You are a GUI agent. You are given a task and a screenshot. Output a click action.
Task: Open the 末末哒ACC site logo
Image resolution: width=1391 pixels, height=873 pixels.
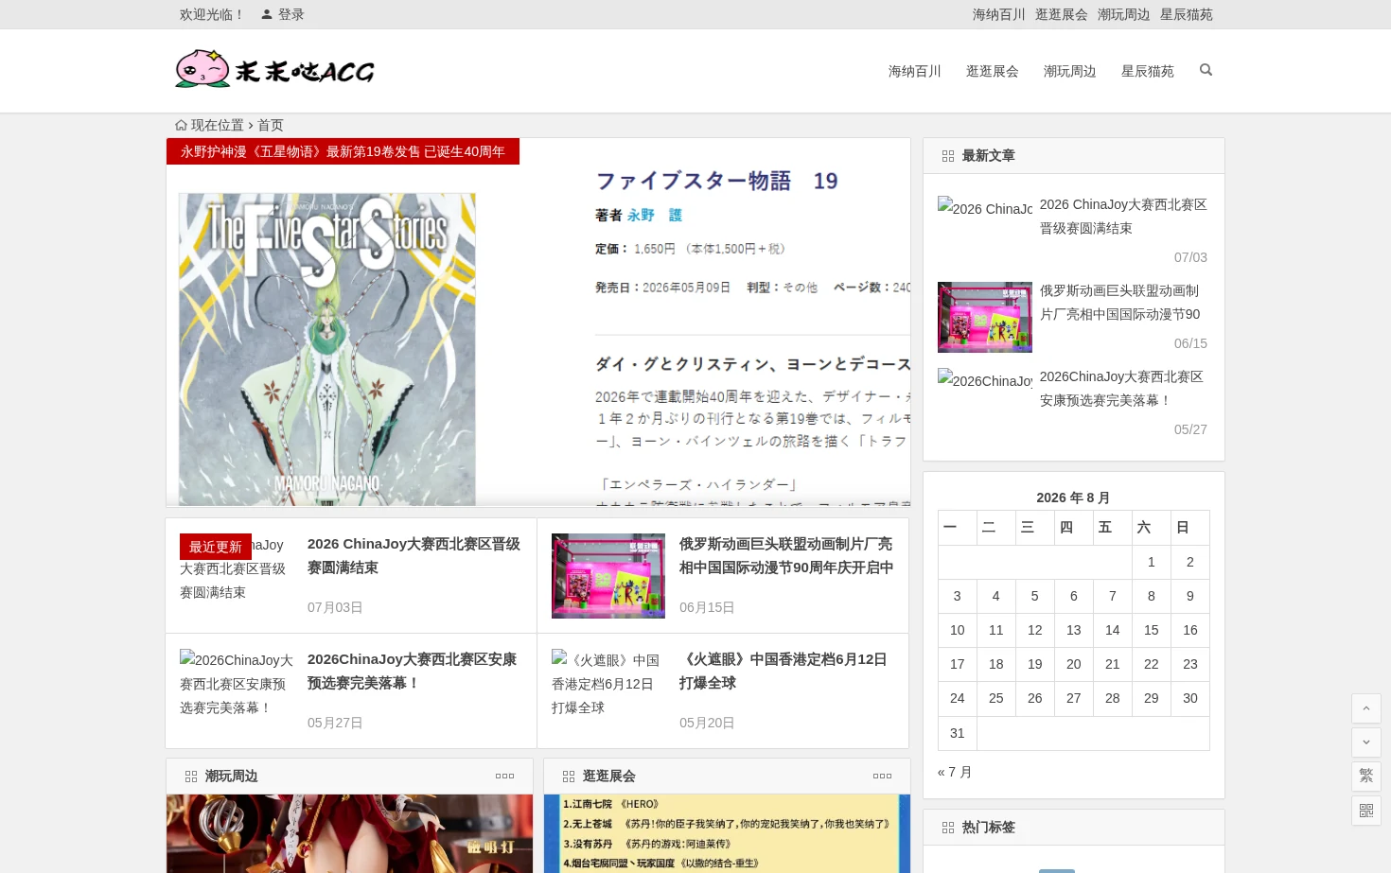coord(274,70)
